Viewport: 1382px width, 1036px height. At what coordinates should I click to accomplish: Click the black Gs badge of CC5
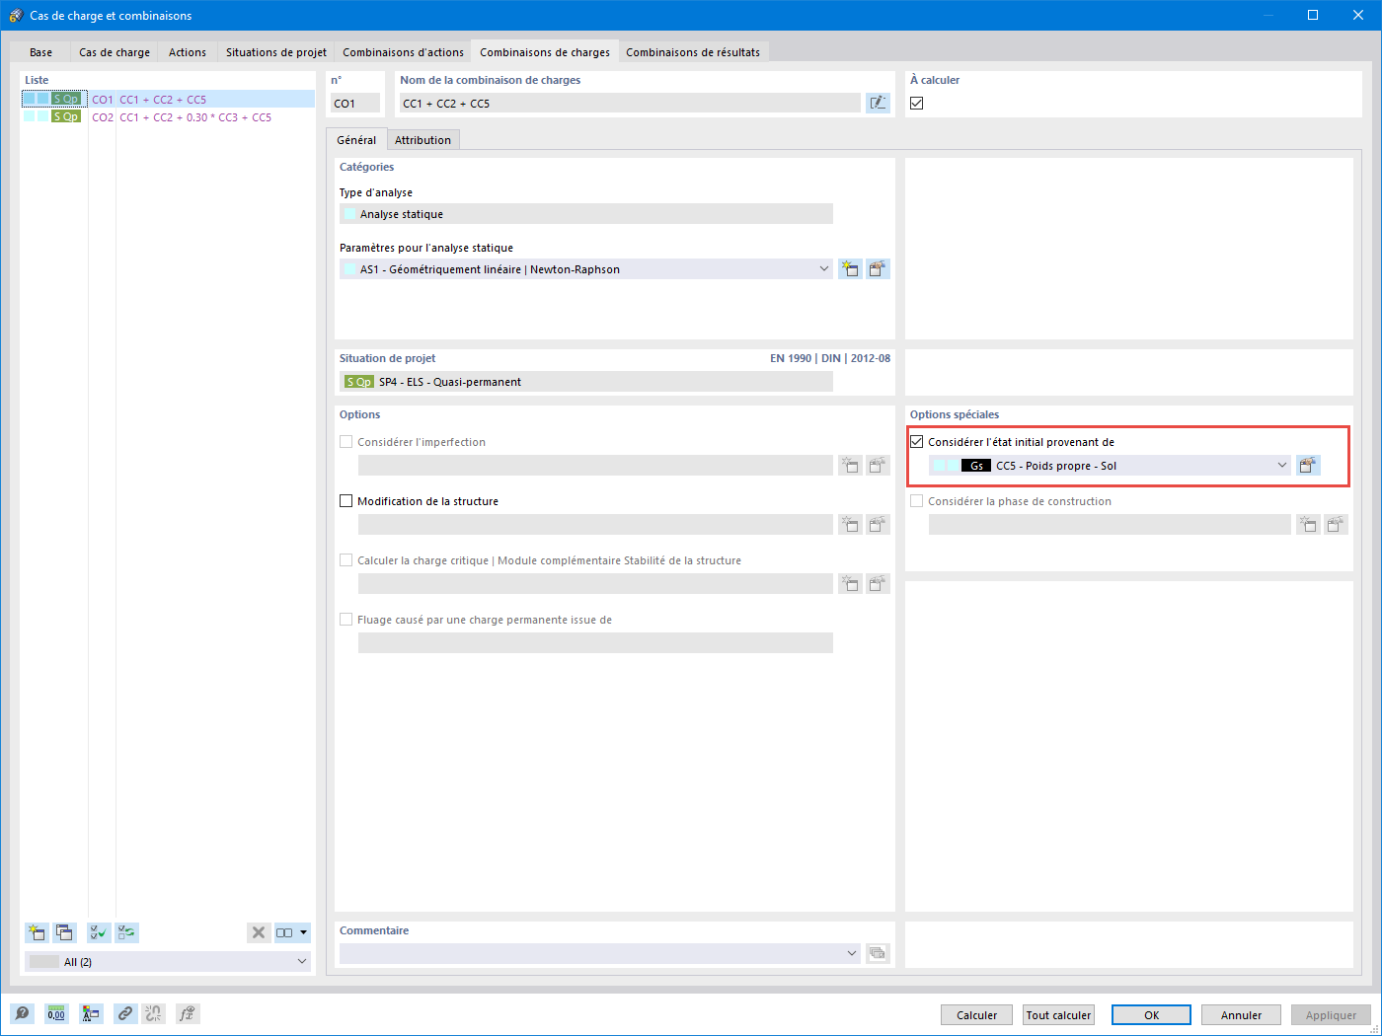click(x=976, y=466)
